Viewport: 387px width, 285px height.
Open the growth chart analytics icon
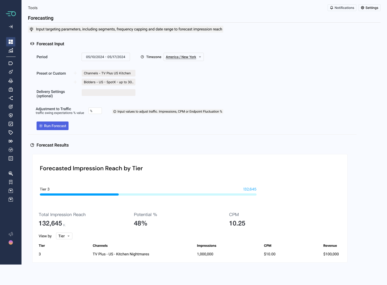pos(11,50)
